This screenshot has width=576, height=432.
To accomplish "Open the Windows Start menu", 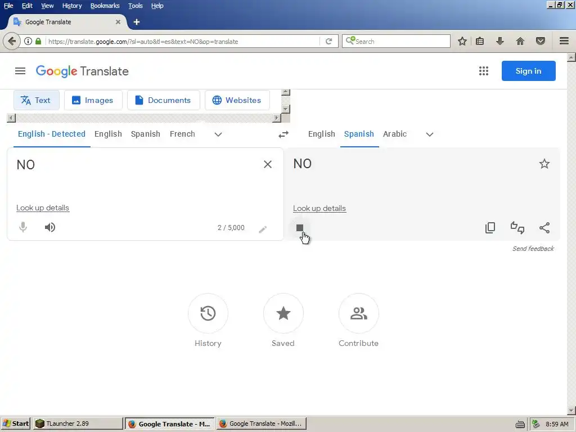I will 16,424.
